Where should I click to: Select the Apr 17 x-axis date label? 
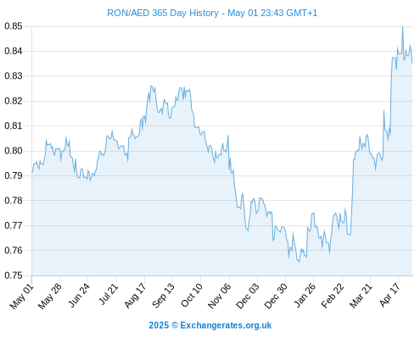389,295
